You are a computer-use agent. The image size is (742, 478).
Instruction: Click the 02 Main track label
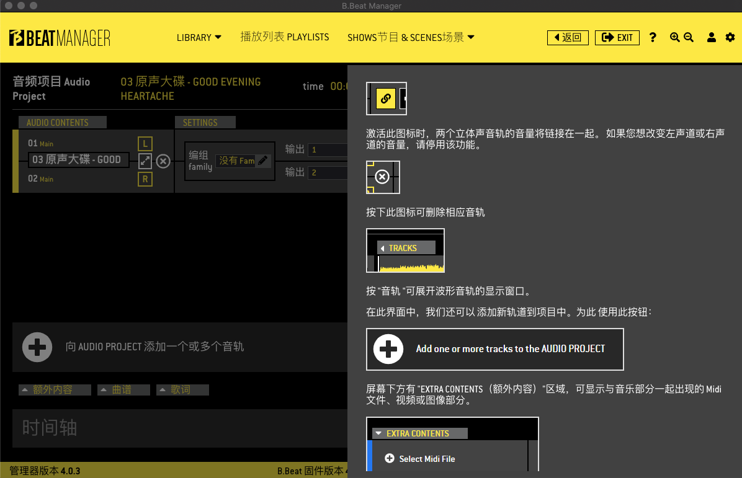click(41, 179)
